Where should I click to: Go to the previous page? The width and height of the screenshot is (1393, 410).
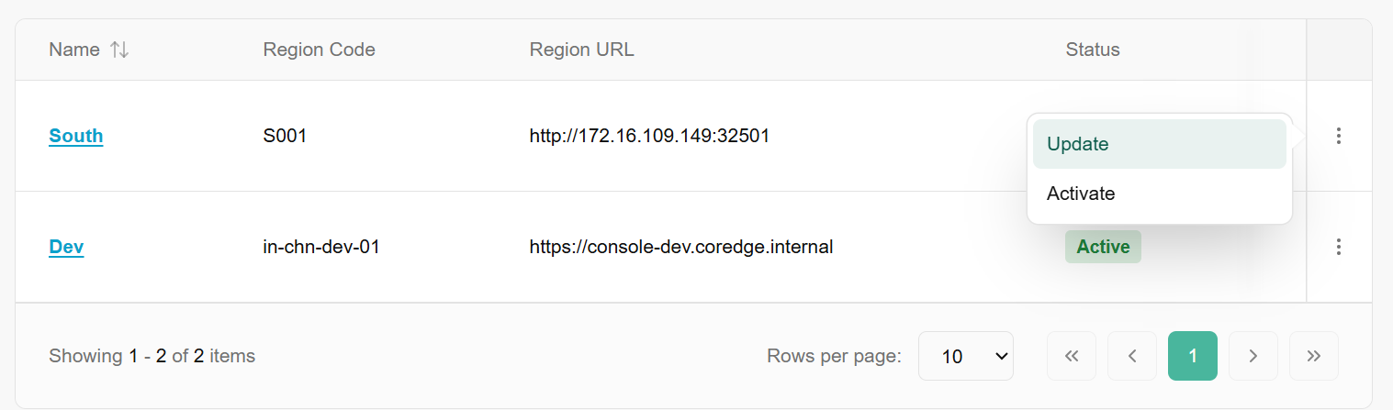[1132, 356]
